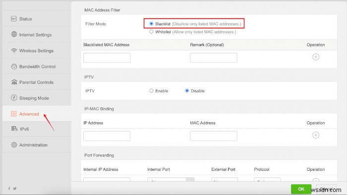The width and height of the screenshot is (347, 195).
Task: Click the Internet Settings globe icon
Action: pos(14,34)
